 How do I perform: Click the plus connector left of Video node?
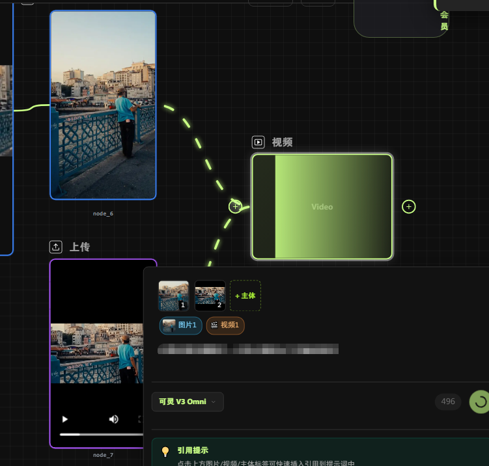235,206
